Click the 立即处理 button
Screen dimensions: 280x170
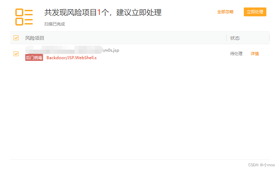pos(255,12)
